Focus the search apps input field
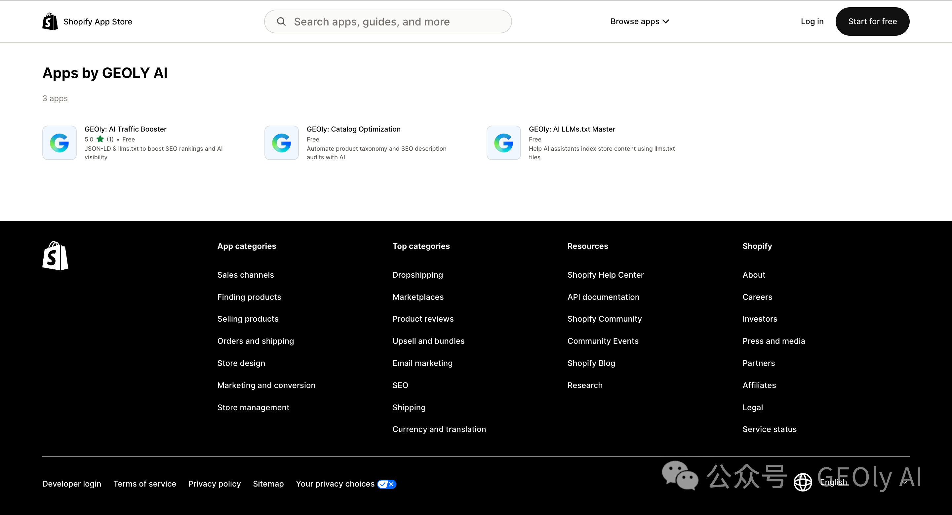 click(x=388, y=21)
